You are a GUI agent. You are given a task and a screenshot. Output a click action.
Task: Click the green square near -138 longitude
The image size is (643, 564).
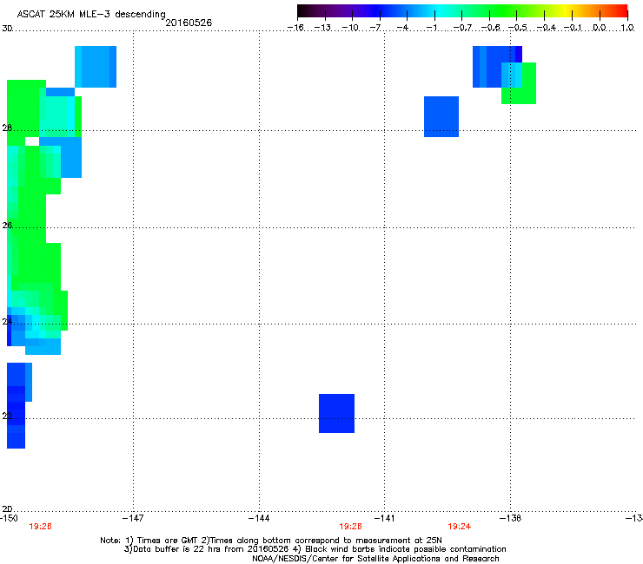click(x=519, y=83)
